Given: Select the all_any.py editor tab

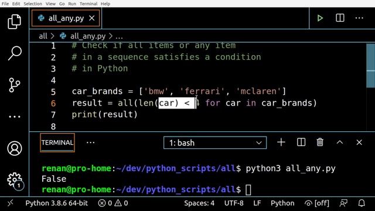Looking at the screenshot, I should (66, 18).
